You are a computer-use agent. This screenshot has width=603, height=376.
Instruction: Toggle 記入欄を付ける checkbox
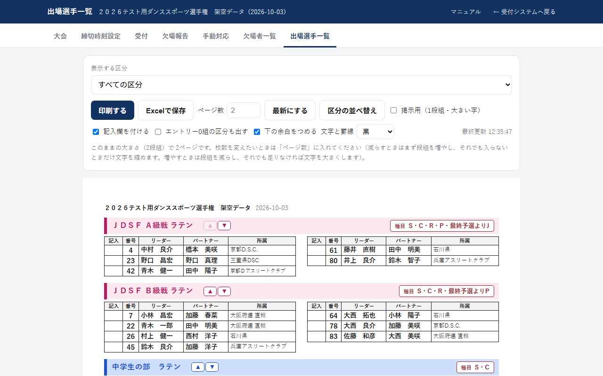pos(96,132)
